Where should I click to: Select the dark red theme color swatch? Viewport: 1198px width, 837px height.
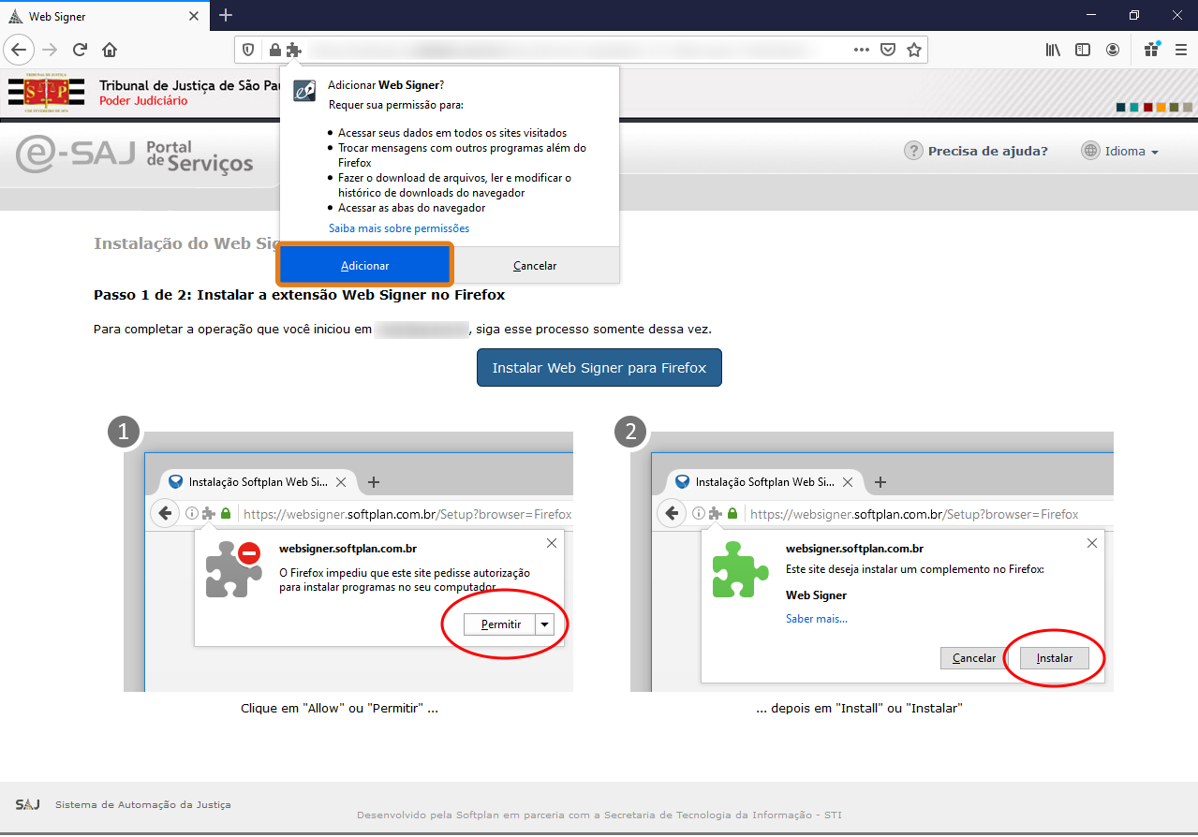(1147, 108)
